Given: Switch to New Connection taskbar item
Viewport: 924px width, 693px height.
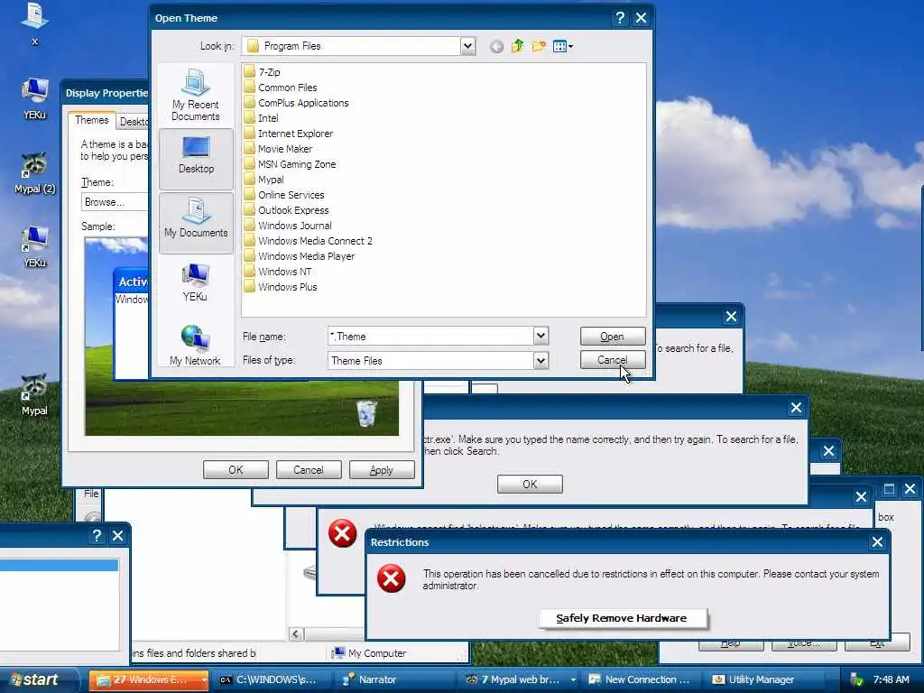Looking at the screenshot, I should click(642, 679).
